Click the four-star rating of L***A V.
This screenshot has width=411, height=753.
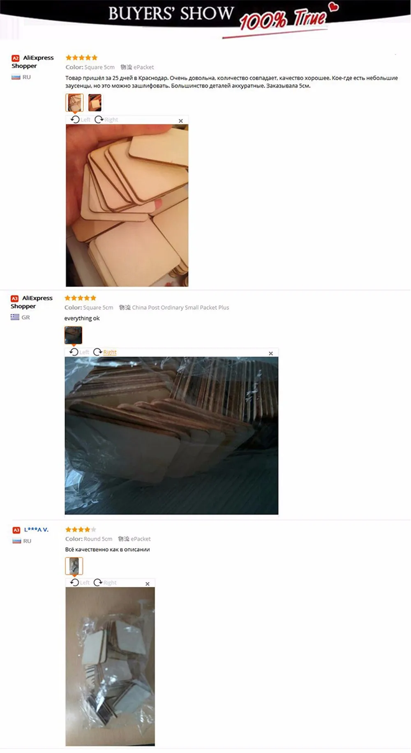coord(81,530)
